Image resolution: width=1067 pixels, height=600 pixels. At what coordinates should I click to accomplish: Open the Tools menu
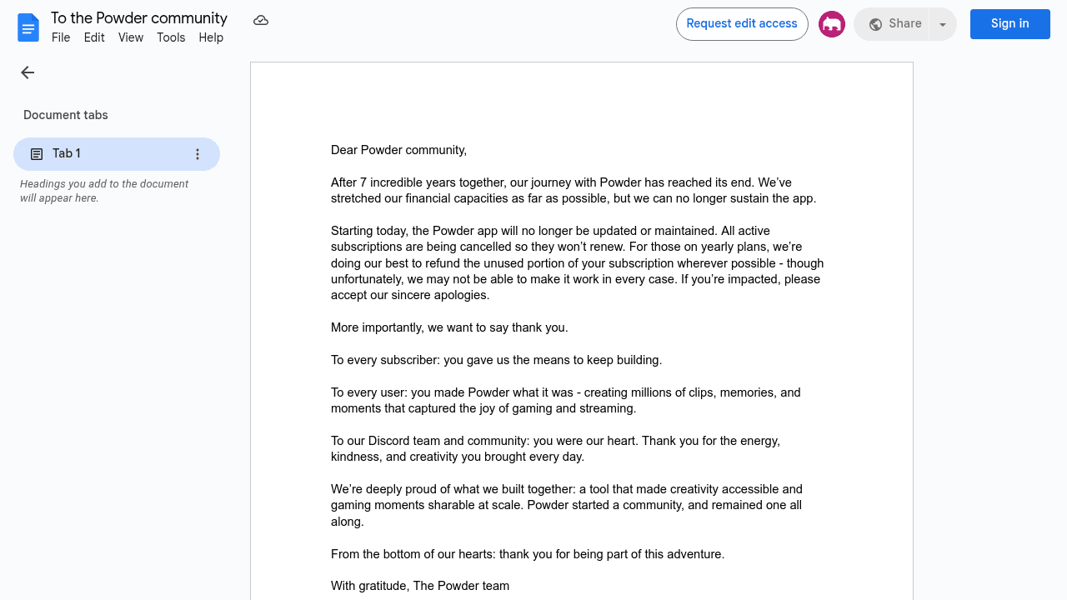coord(171,37)
